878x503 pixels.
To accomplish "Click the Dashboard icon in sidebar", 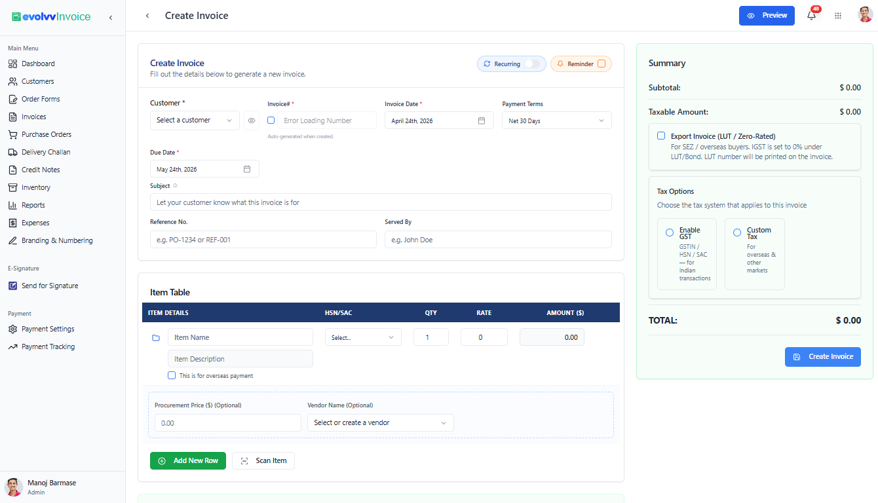I will (x=12, y=64).
